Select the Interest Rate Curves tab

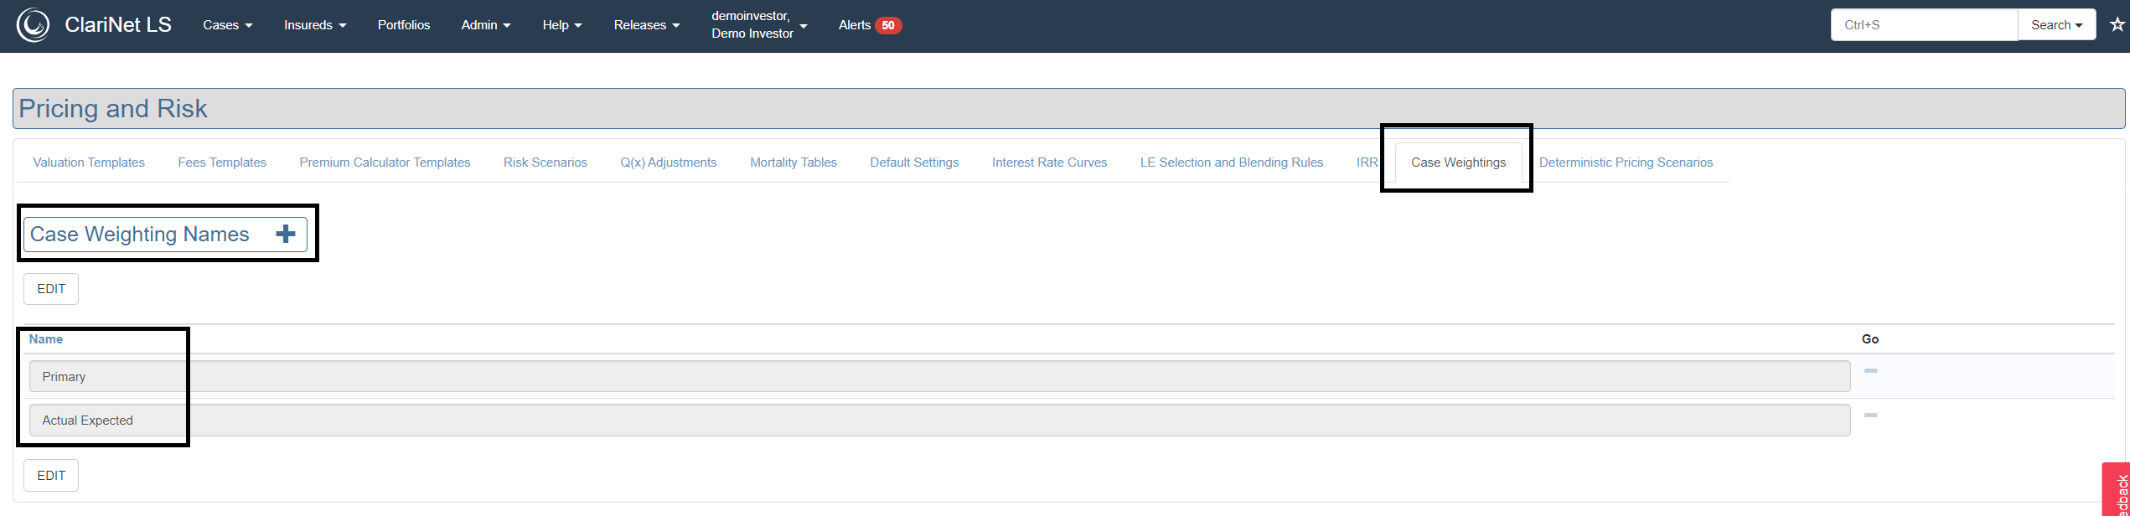point(1050,163)
